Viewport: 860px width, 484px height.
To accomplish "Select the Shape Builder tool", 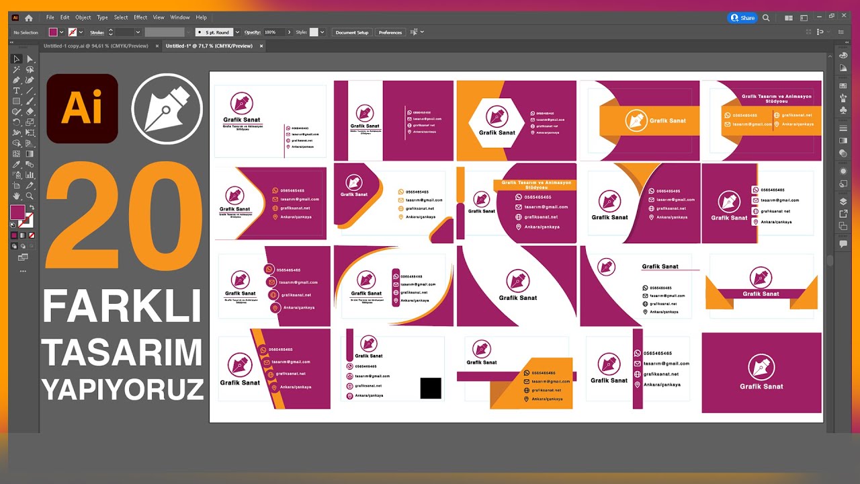I will coord(17,143).
